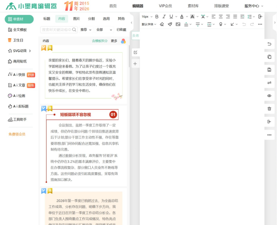The width and height of the screenshot is (277, 225).
Task: Toggle bold formatting in editor toolbar
Action: tap(157, 17)
